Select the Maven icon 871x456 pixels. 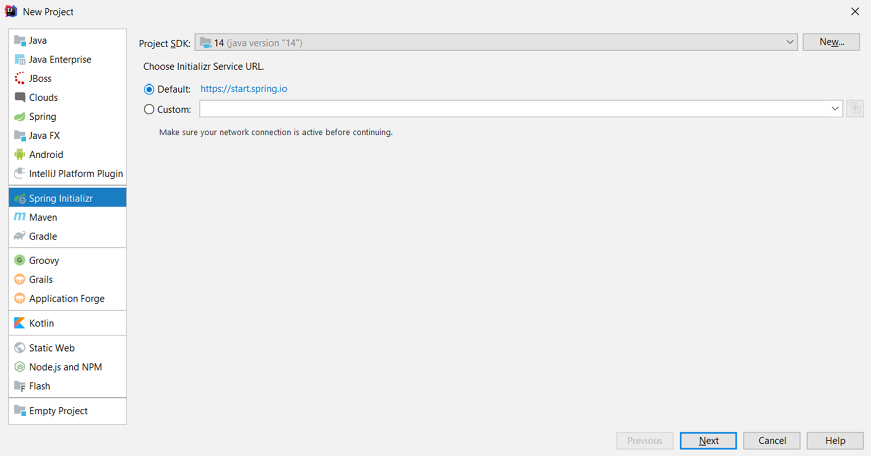[x=19, y=217]
